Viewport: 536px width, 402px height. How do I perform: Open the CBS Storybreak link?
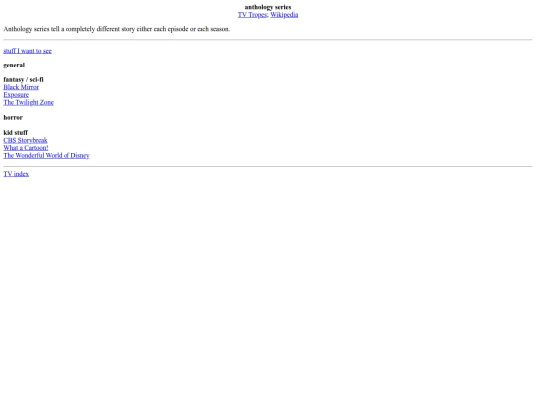(x=25, y=140)
